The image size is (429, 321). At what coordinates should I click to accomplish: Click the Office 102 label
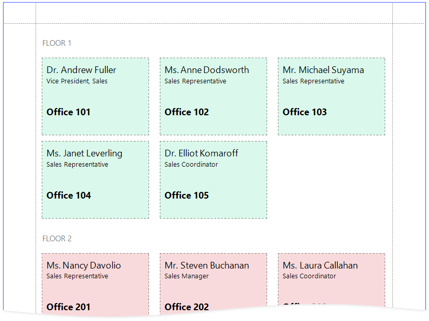click(187, 112)
